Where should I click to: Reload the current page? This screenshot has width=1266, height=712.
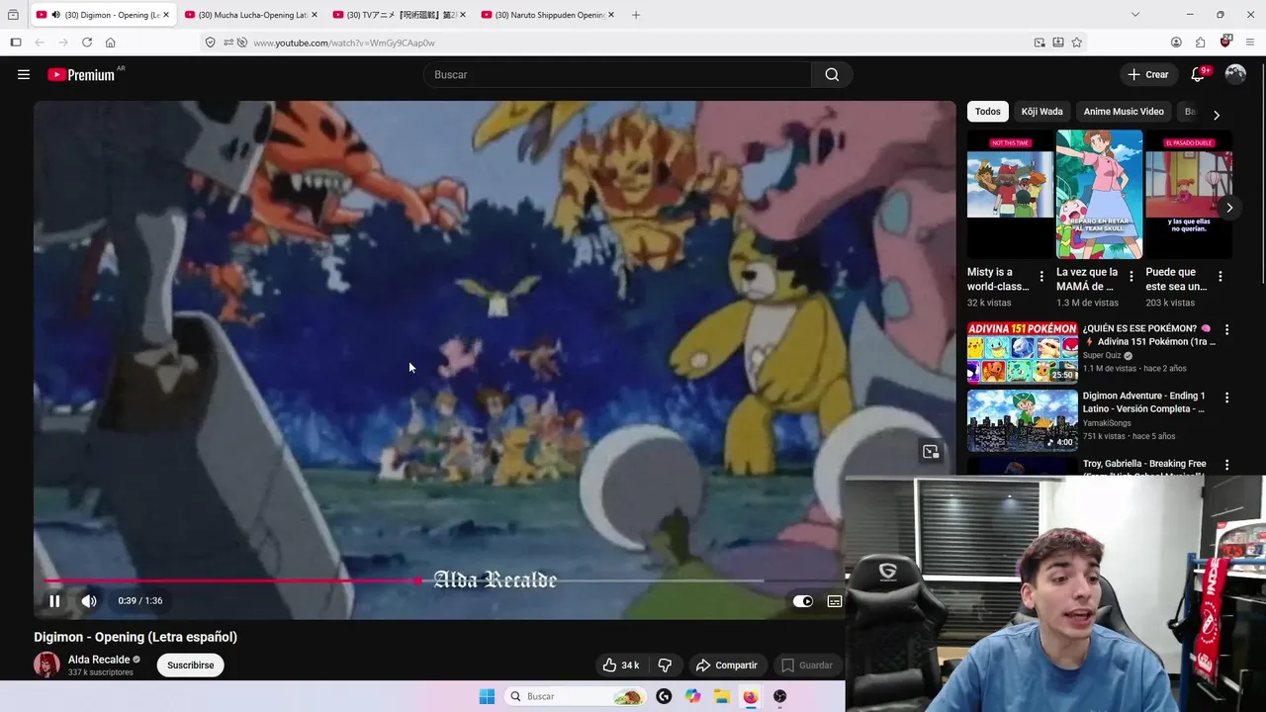(x=87, y=43)
